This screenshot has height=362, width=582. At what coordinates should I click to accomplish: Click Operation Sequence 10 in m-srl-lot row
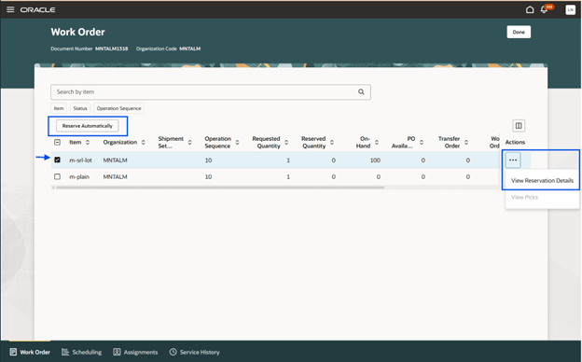[208, 160]
